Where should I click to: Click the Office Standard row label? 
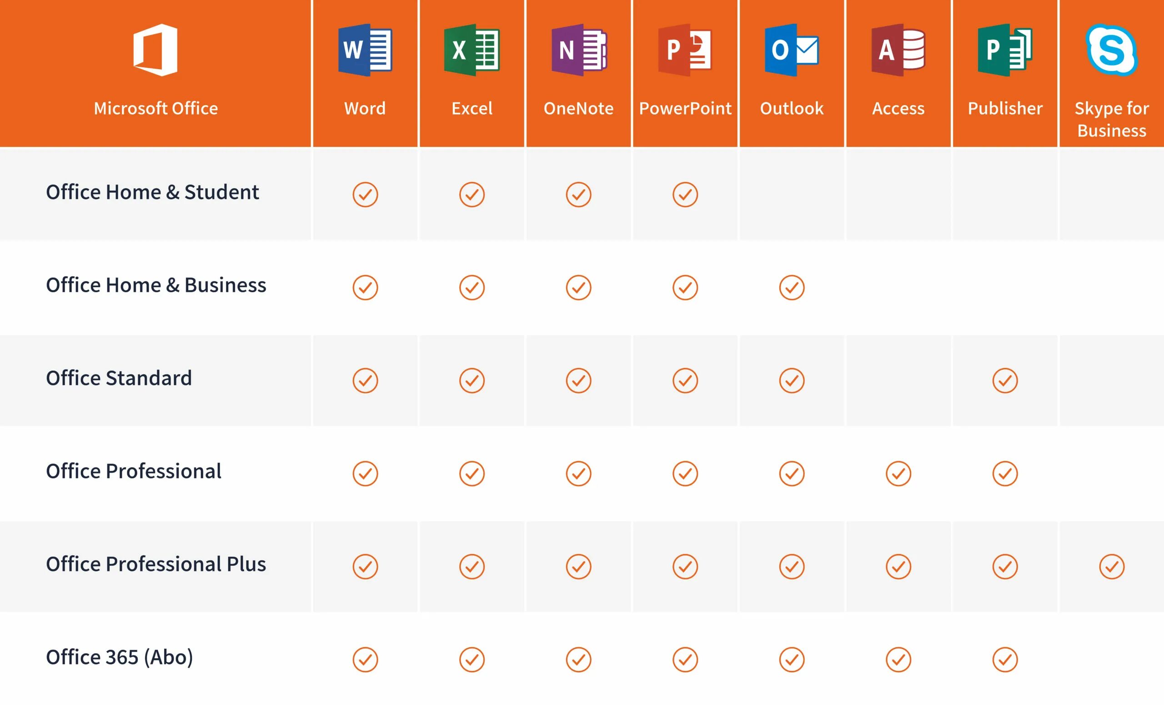point(119,378)
